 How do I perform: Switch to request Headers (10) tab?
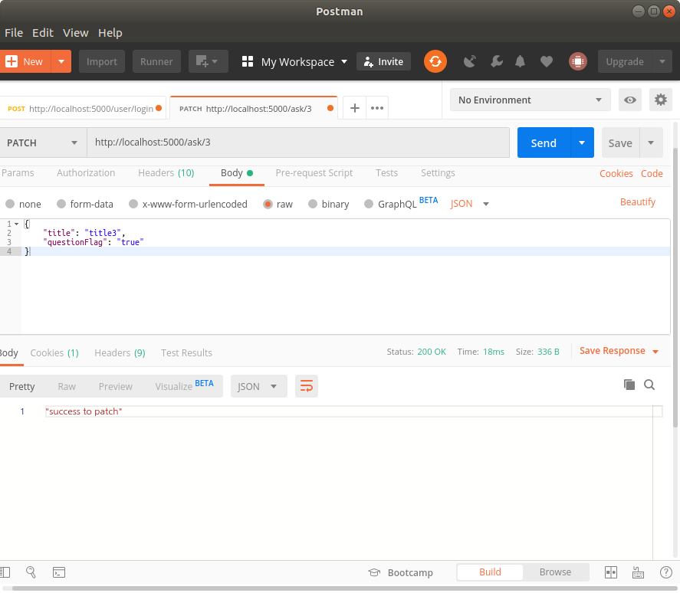(166, 173)
